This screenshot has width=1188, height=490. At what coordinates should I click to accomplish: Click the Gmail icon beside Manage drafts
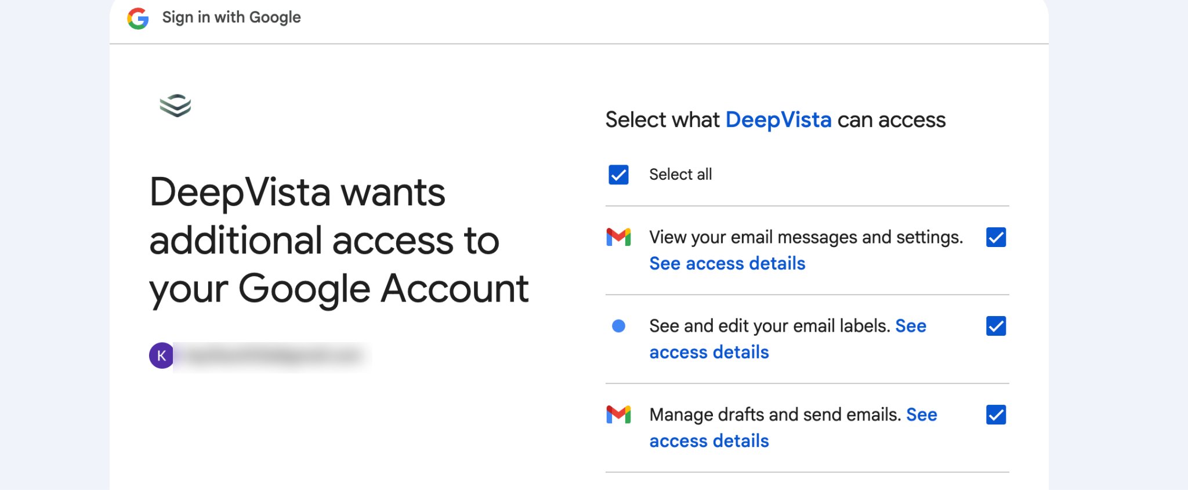click(618, 415)
